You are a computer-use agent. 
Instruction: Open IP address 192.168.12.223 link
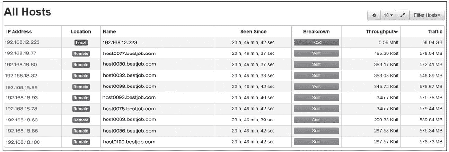pyautogui.click(x=22, y=42)
